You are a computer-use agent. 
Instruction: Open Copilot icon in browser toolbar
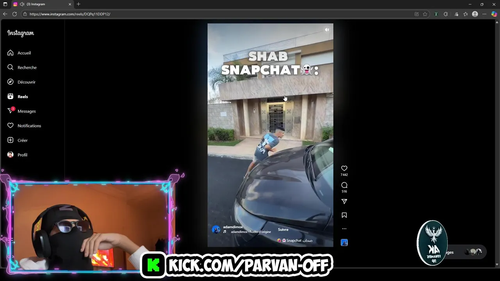point(494,14)
